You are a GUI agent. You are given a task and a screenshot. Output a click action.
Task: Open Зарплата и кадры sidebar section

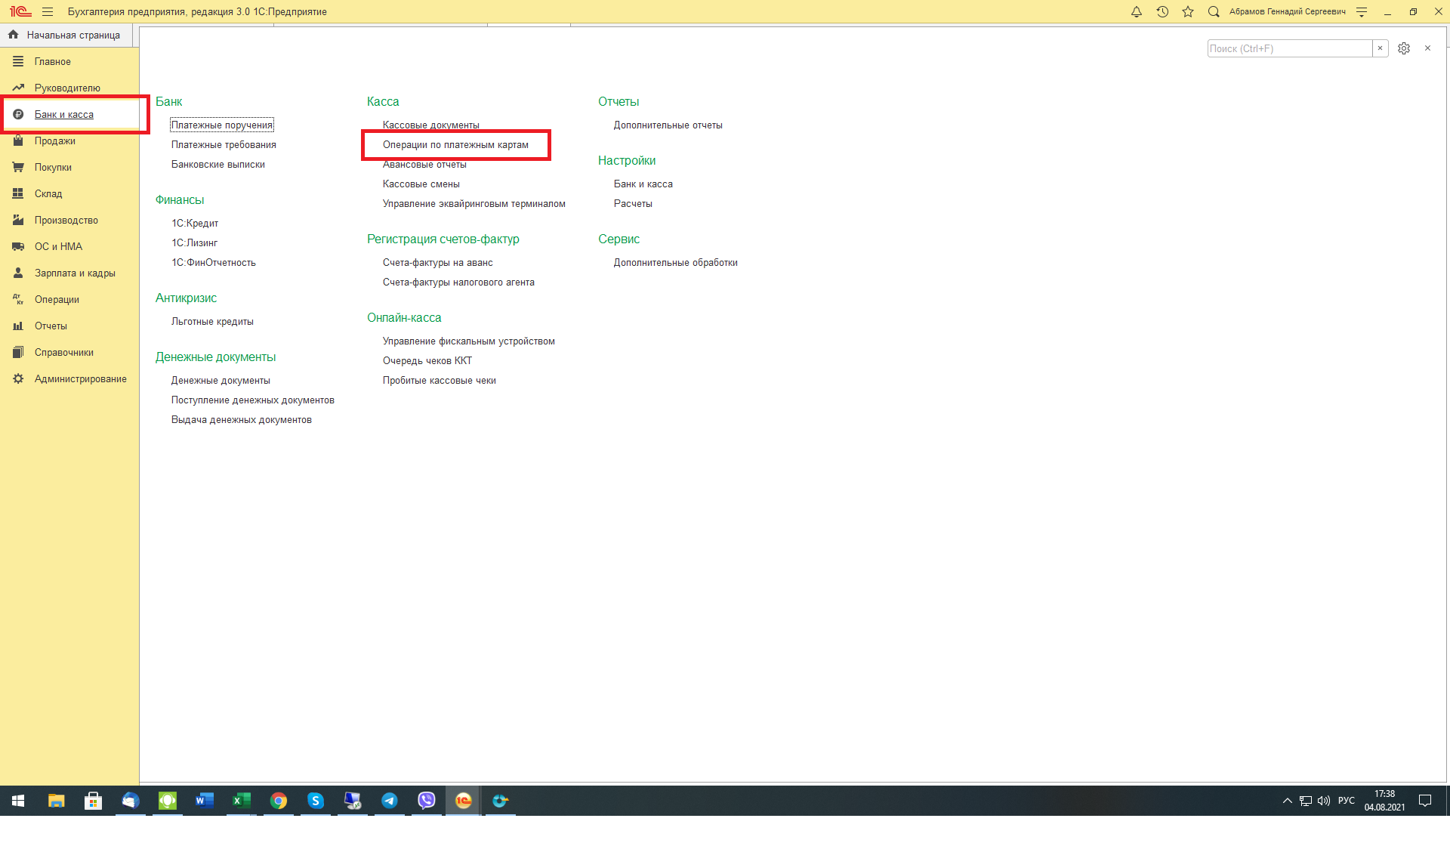[x=75, y=273]
